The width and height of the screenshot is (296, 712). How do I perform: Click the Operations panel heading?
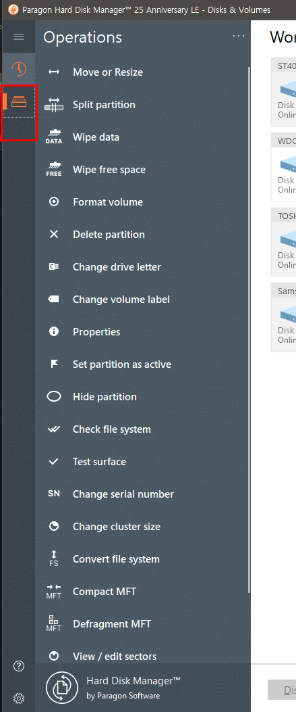pos(82,37)
